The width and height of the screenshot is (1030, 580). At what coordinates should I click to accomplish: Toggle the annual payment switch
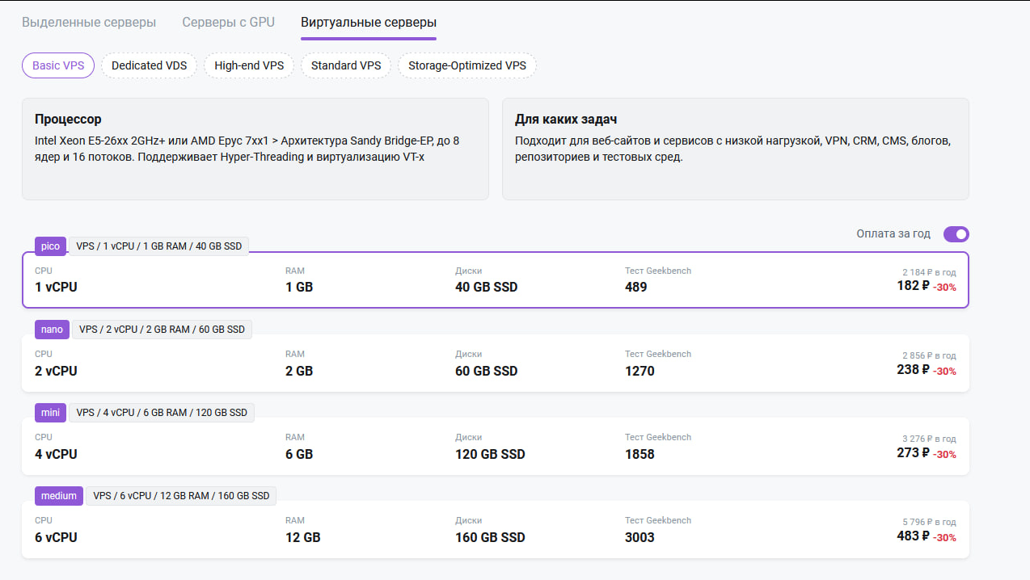pyautogui.click(x=956, y=234)
